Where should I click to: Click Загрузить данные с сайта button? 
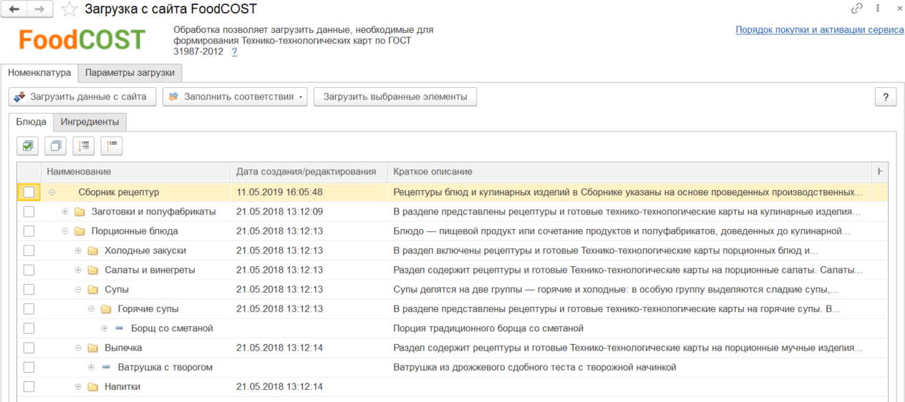coord(82,97)
